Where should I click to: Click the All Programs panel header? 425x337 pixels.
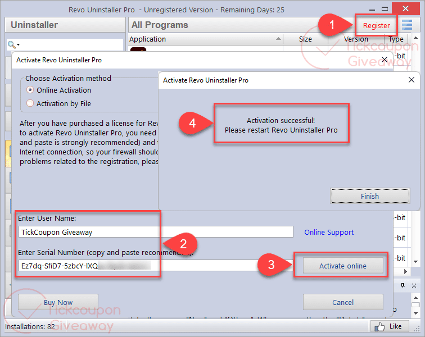tap(160, 25)
